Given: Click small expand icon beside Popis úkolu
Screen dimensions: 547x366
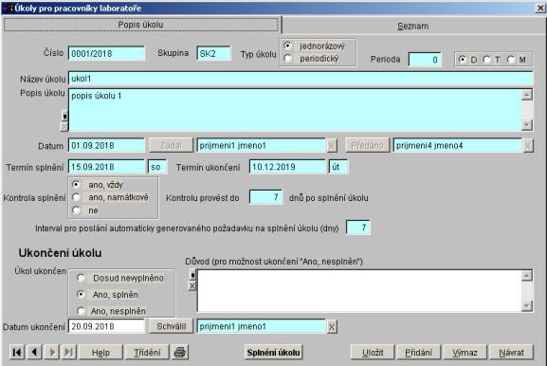Looking at the screenshot, I should coord(64,116).
